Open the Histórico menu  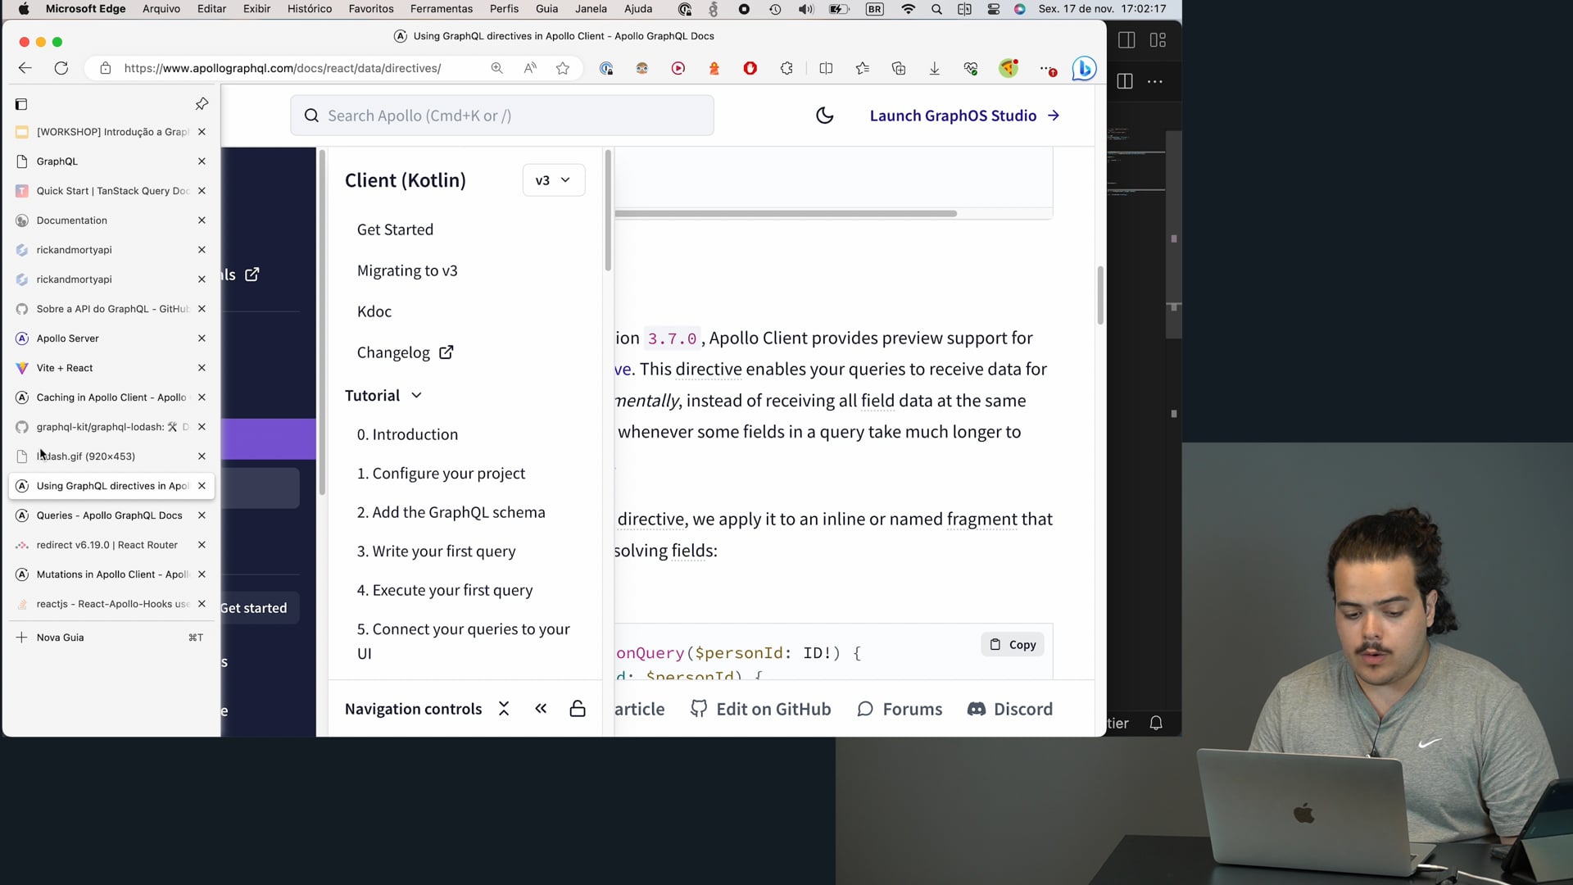tap(310, 9)
